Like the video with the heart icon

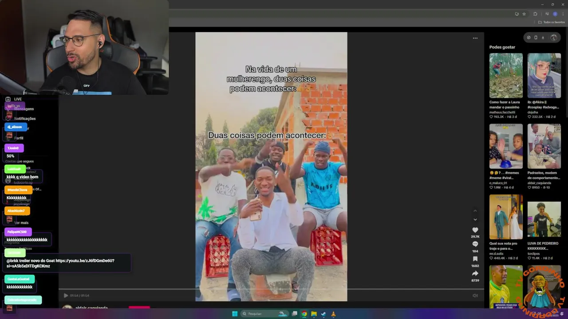pyautogui.click(x=475, y=230)
